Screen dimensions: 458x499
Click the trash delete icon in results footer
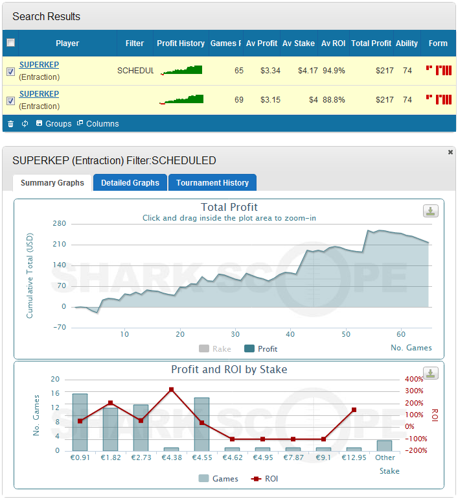click(10, 124)
